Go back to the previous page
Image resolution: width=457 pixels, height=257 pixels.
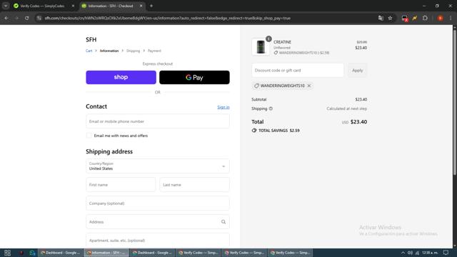coord(6,18)
